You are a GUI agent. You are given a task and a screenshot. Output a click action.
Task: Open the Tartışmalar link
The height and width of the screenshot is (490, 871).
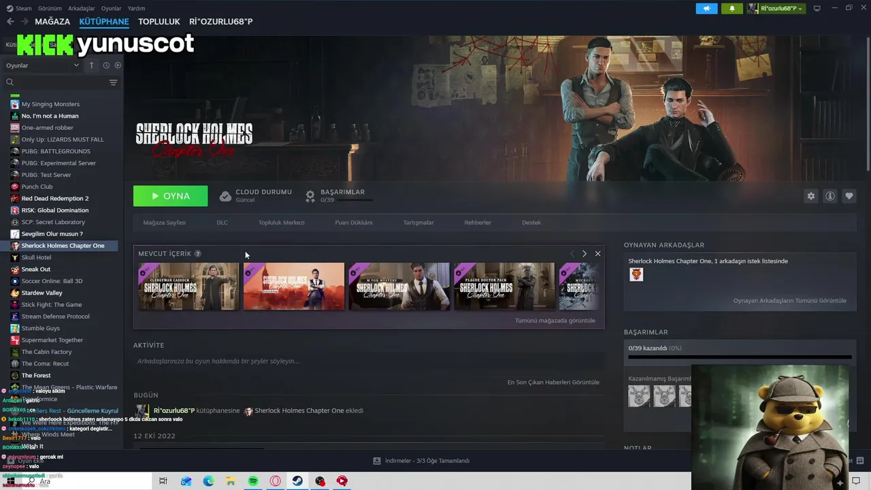418,223
